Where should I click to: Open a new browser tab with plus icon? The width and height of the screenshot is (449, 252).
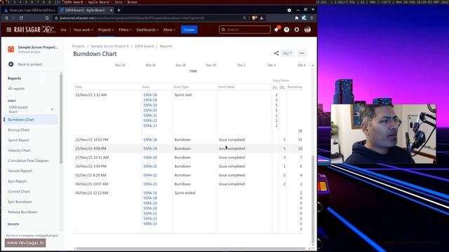click(x=119, y=10)
